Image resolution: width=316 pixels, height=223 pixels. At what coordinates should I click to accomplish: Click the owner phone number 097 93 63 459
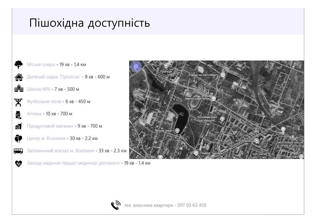coord(192,205)
